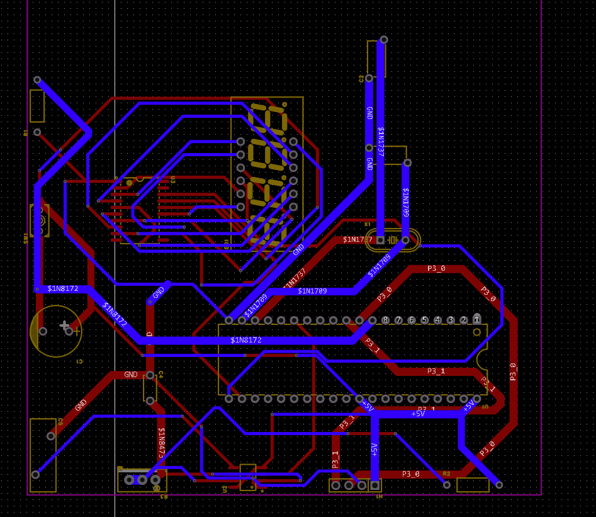
Task: Select the pin-1 circle marker on DIP outline
Action: (x=476, y=332)
